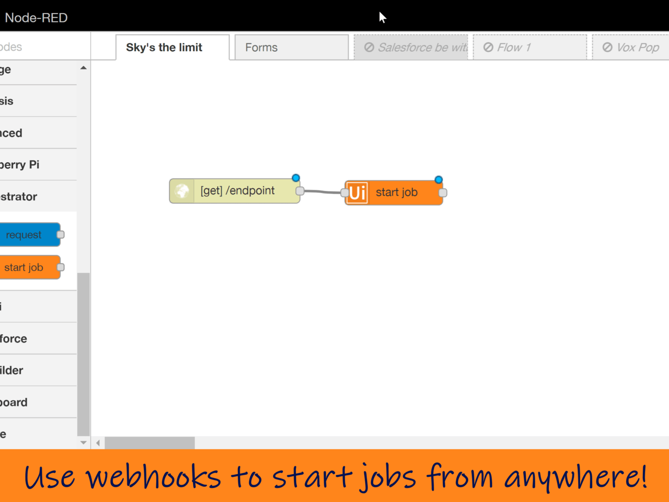Expand the salesforce palette category
669x502 pixels.
pyautogui.click(x=37, y=338)
